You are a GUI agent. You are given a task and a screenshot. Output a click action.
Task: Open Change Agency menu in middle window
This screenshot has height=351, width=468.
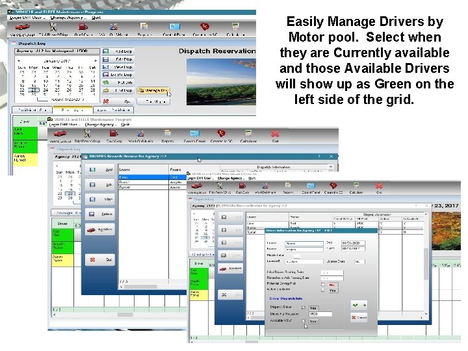pyautogui.click(x=101, y=124)
